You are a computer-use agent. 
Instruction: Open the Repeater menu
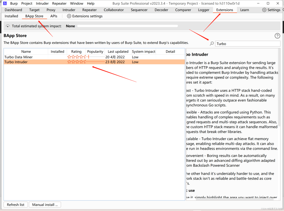59,3
